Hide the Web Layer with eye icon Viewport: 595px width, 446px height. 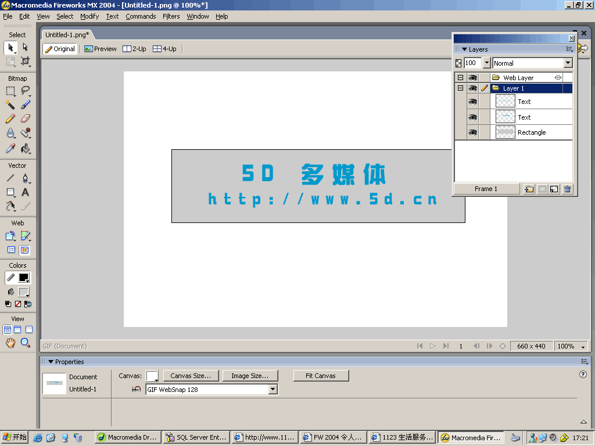coord(472,78)
